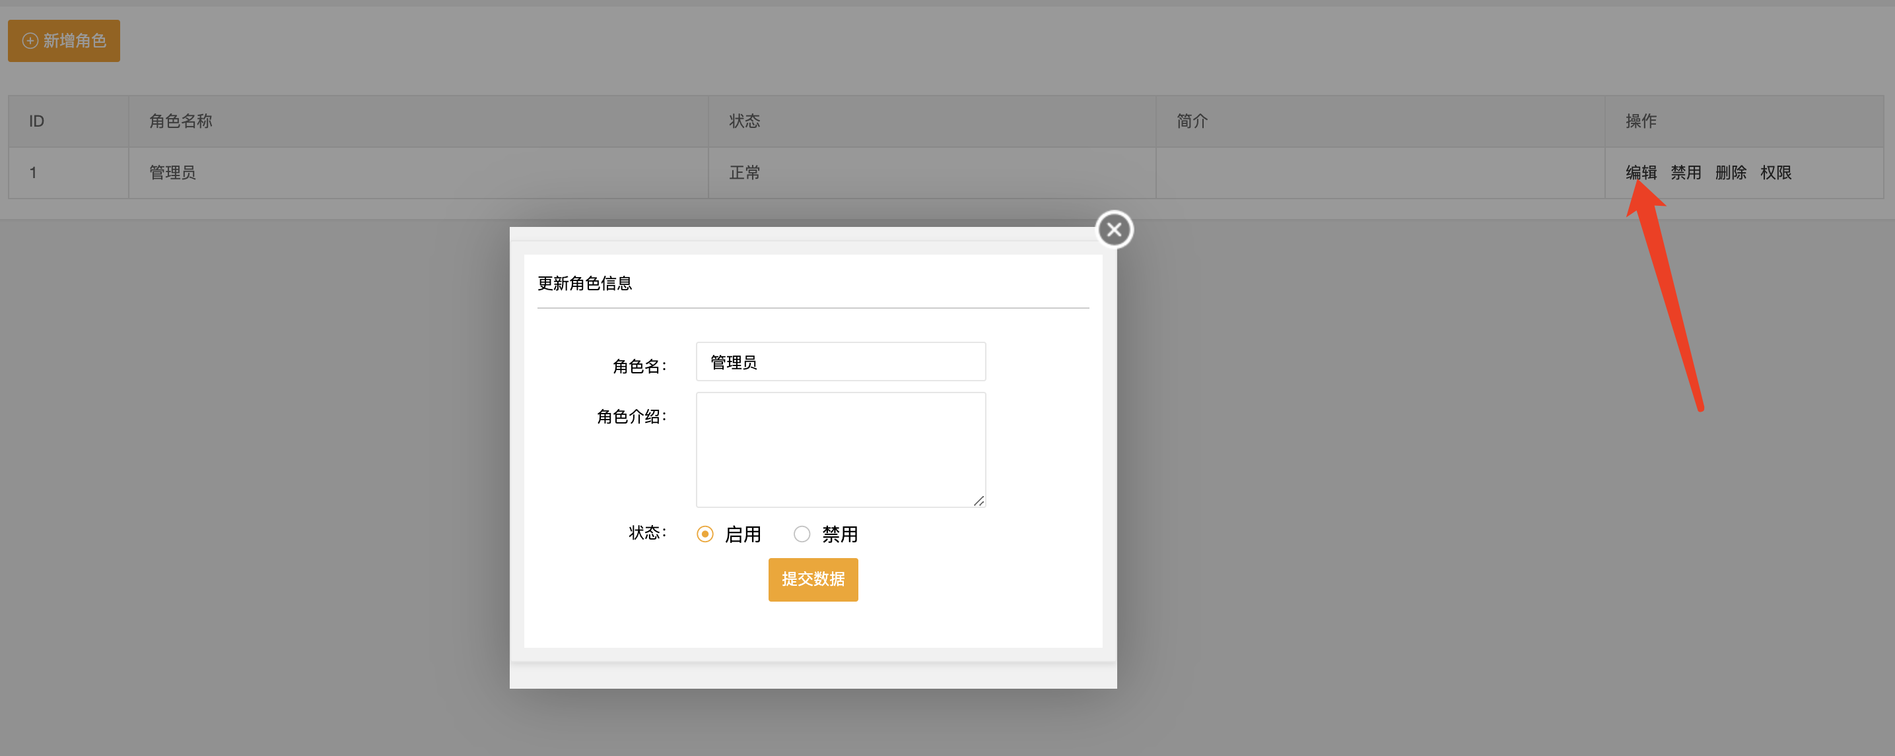Click 禁用 link in the 管理员 row

pyautogui.click(x=1686, y=173)
